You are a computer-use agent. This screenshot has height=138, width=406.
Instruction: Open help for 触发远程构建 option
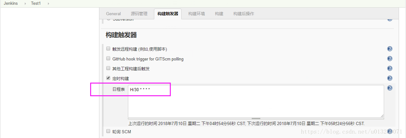coord(390,49)
